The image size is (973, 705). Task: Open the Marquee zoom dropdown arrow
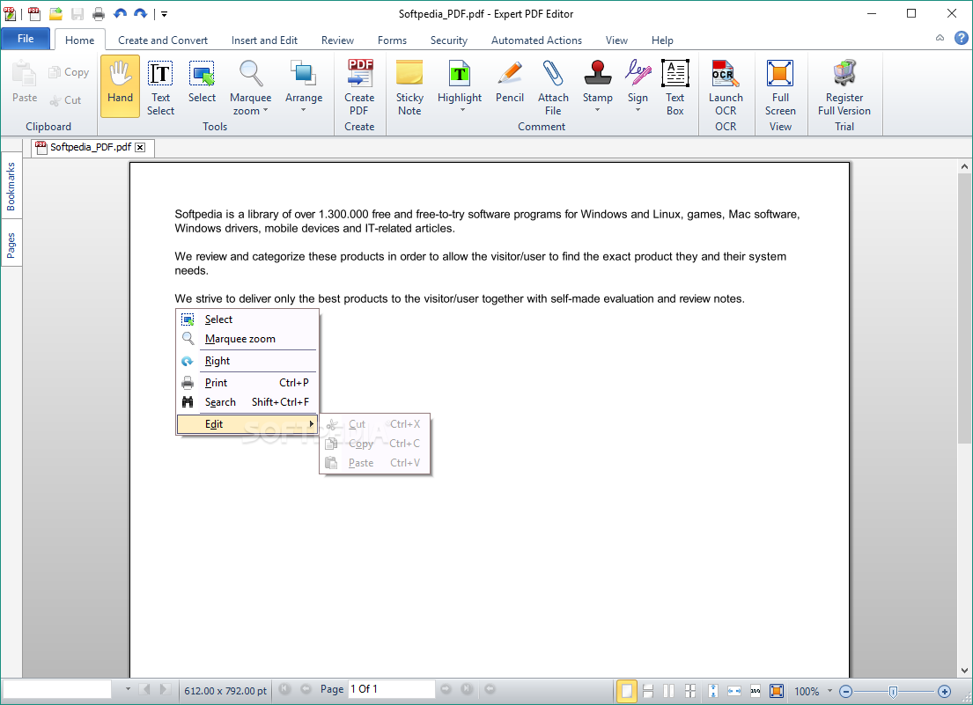click(266, 110)
